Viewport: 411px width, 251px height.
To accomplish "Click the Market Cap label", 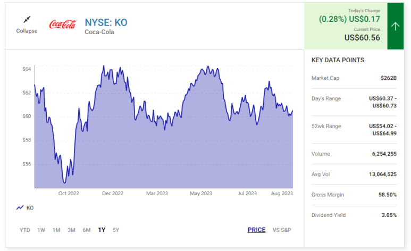I will pyautogui.click(x=325, y=78).
